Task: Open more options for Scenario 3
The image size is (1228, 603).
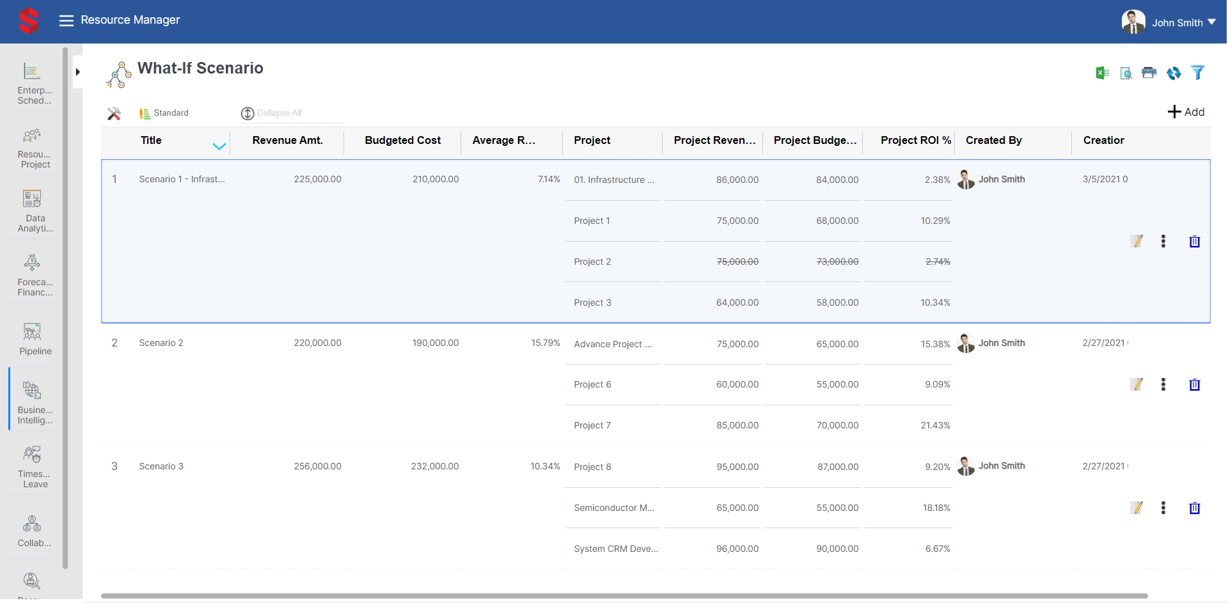Action: tap(1163, 508)
